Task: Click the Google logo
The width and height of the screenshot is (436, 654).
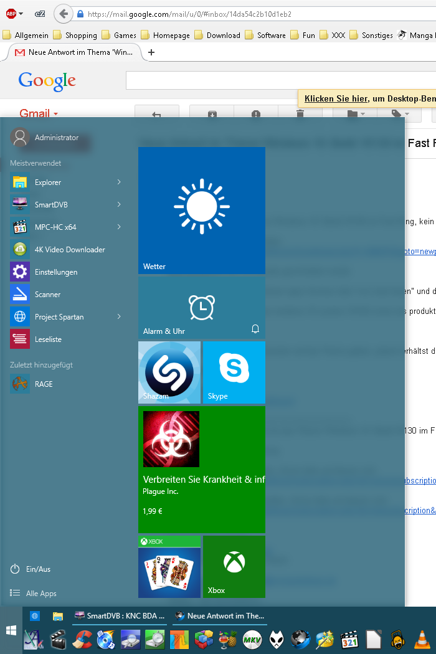Action: [x=47, y=81]
